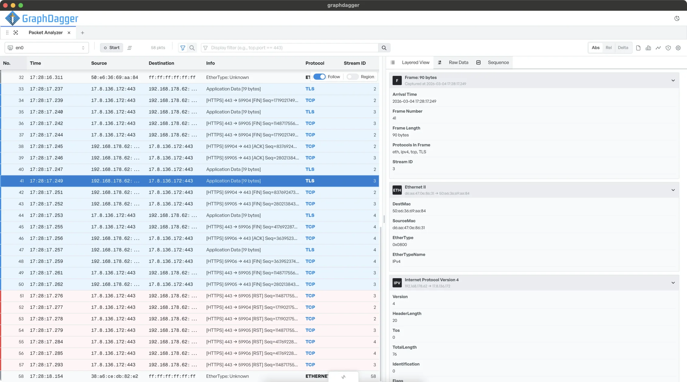Switch time format to Delta
This screenshot has height=382, width=687.
click(x=623, y=48)
